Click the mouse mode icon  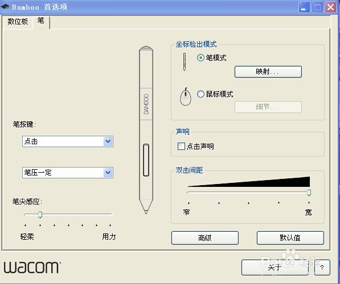186,97
